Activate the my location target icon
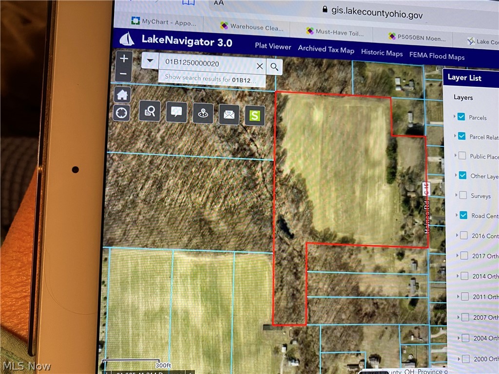This screenshot has height=374, width=499. point(121,113)
